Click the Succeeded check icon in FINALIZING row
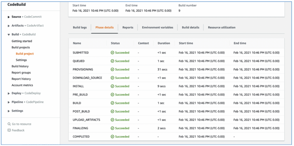 113,128
